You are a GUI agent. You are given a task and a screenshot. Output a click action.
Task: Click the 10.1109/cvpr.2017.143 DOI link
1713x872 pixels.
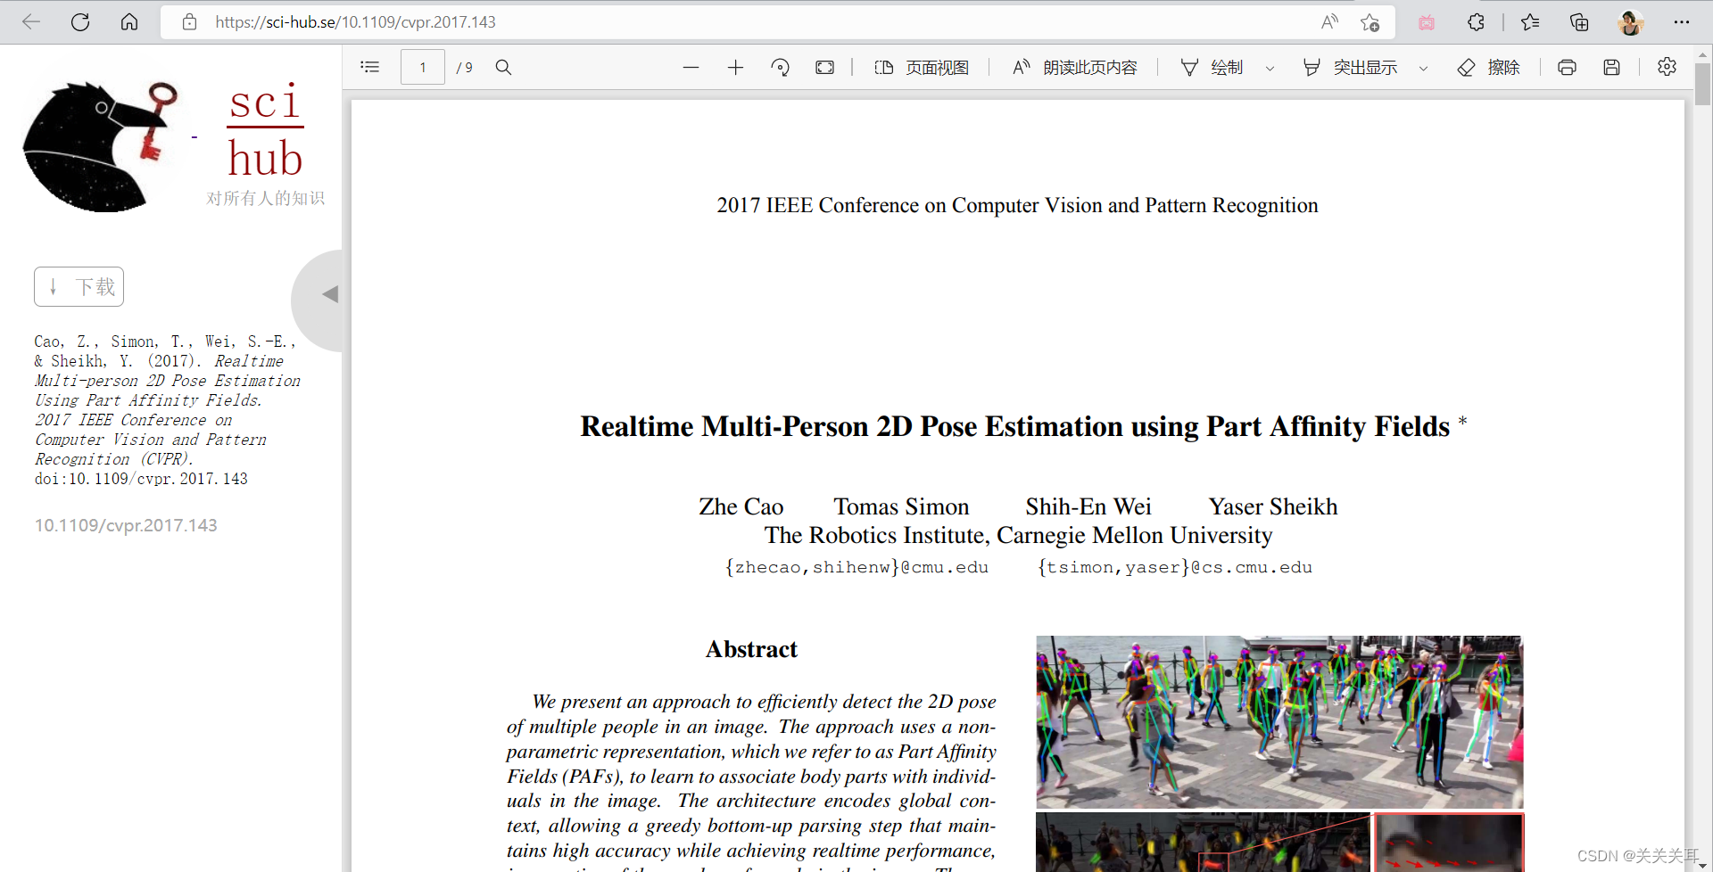pos(126,525)
